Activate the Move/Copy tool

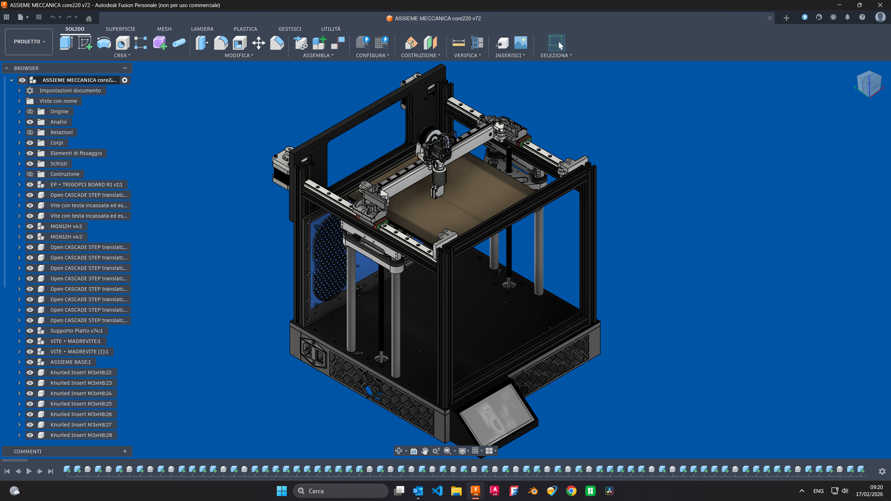click(258, 42)
